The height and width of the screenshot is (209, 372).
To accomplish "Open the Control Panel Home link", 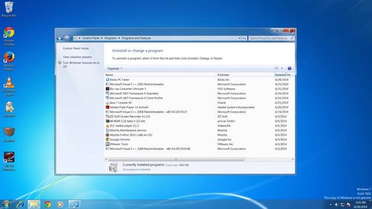I will pos(76,48).
